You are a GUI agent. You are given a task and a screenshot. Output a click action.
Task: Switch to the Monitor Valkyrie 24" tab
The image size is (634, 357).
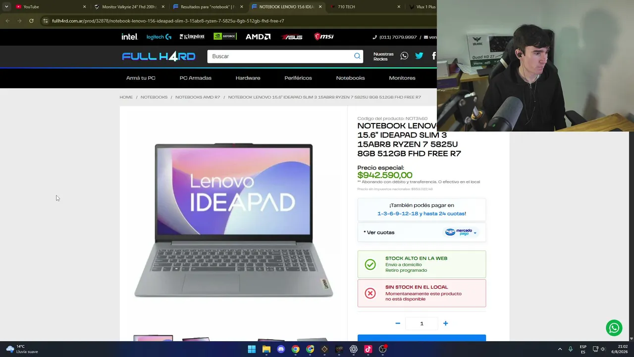pyautogui.click(x=130, y=7)
